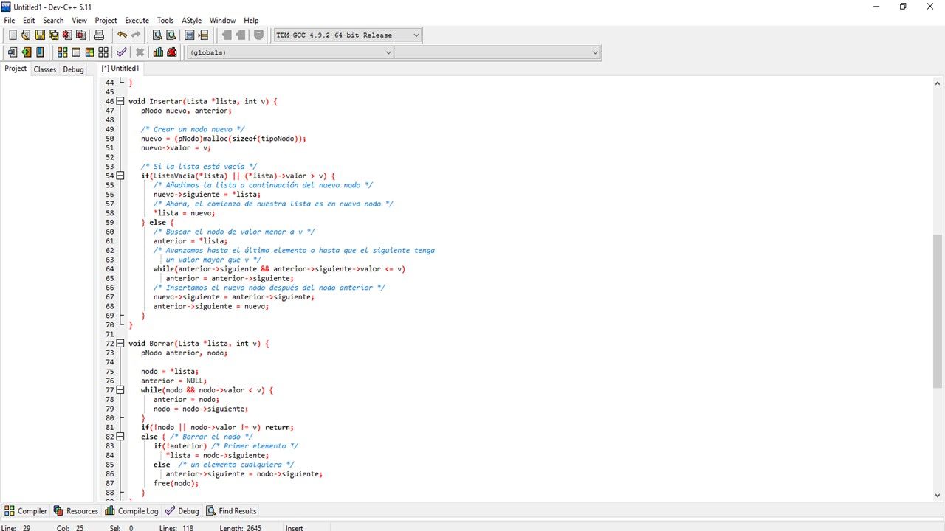The image size is (945, 531).
Task: Click the Compile & Run icon
Action: (89, 52)
